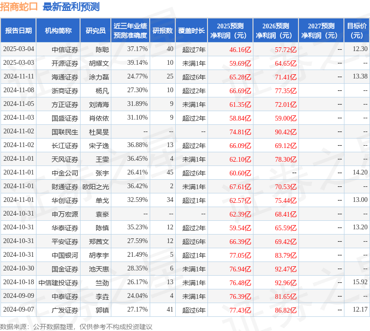370x331 pixels.
Task: Click 59.00亿 profit forecast
Action: (x=286, y=118)
